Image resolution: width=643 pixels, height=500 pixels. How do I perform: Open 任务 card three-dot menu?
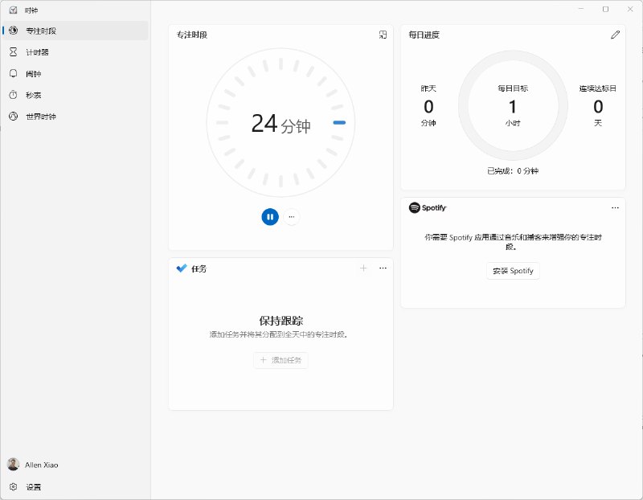coord(383,268)
